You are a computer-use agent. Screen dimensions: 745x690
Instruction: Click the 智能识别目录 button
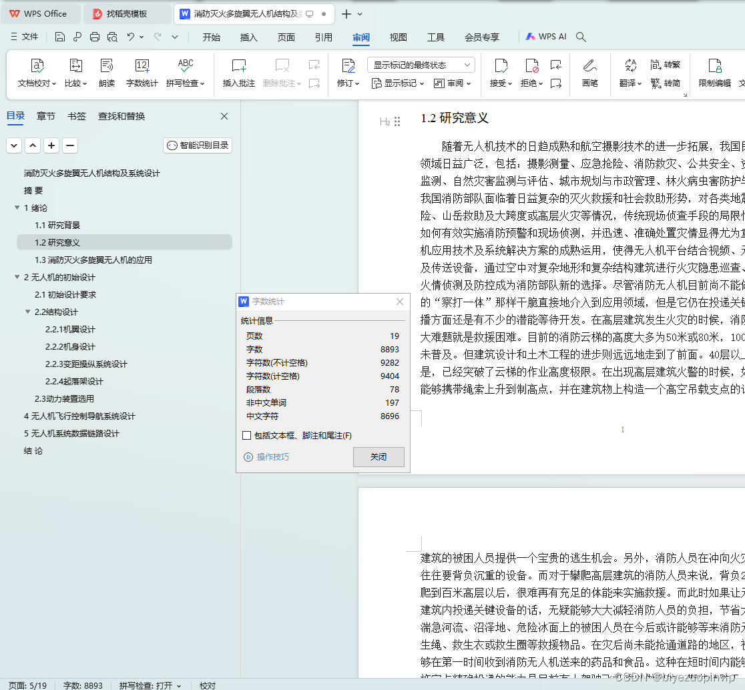(x=198, y=145)
